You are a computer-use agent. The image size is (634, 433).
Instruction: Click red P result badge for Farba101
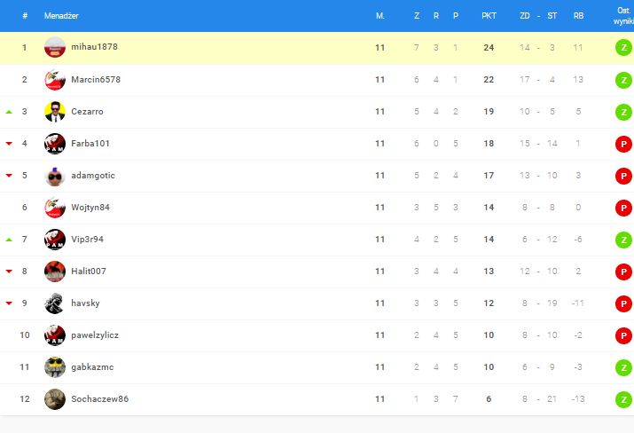623,144
